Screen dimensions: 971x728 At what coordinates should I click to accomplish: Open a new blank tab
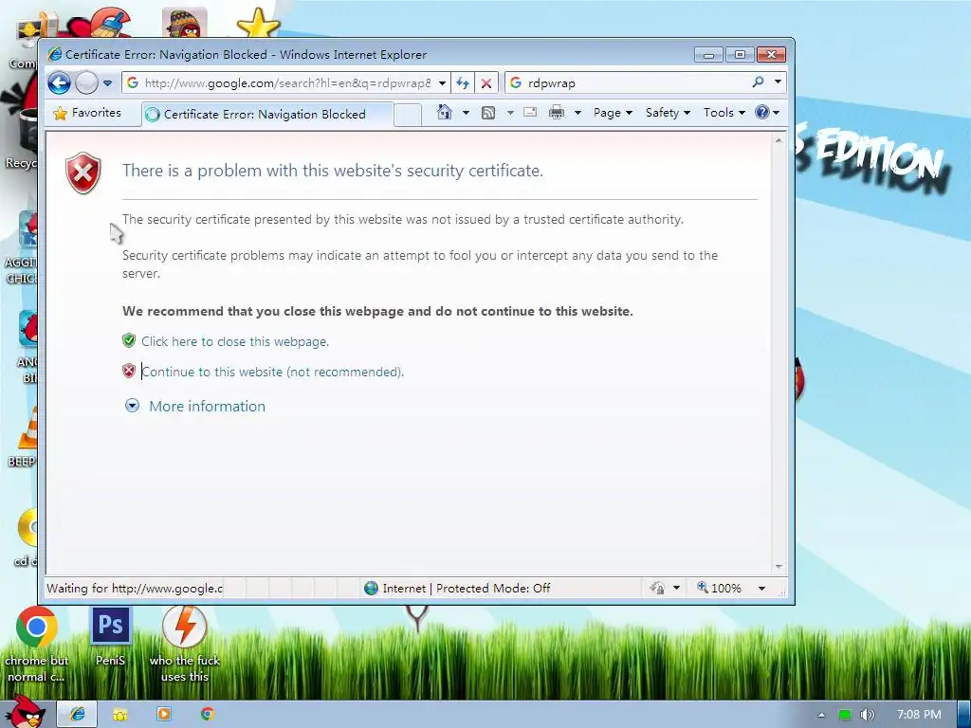[408, 115]
